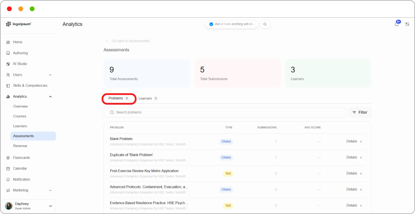The height and width of the screenshot is (214, 415).
Task: Open Details for Advanced Protocols row
Action: (354, 190)
